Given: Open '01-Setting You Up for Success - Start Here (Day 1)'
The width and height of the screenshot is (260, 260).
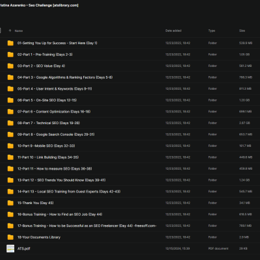Looking at the screenshot, I should (57, 43).
